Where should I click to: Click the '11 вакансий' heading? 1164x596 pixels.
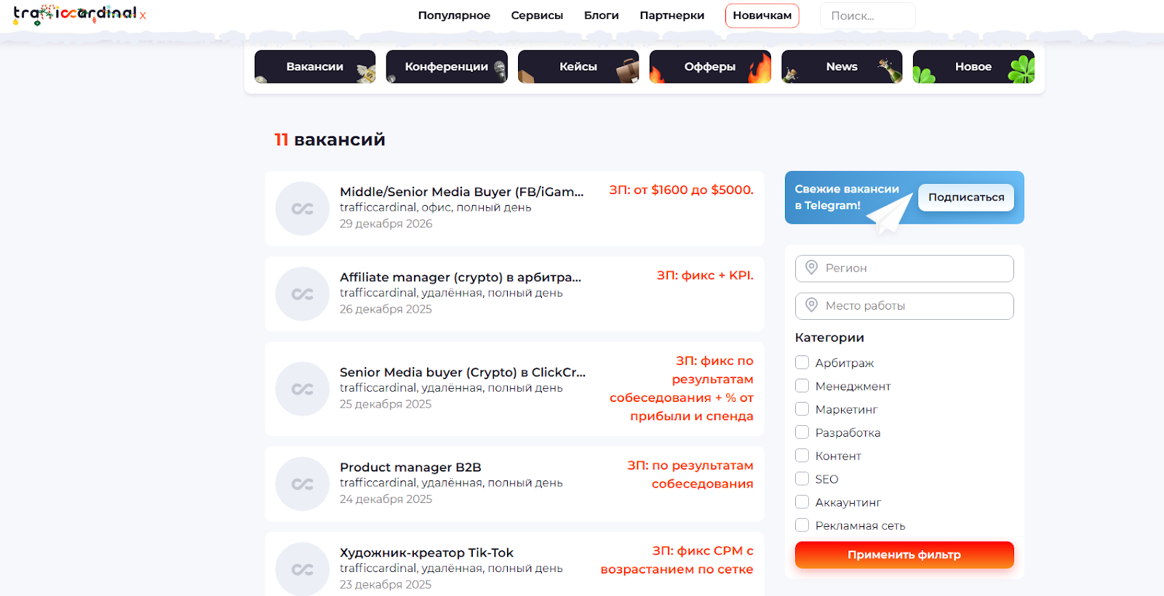330,140
